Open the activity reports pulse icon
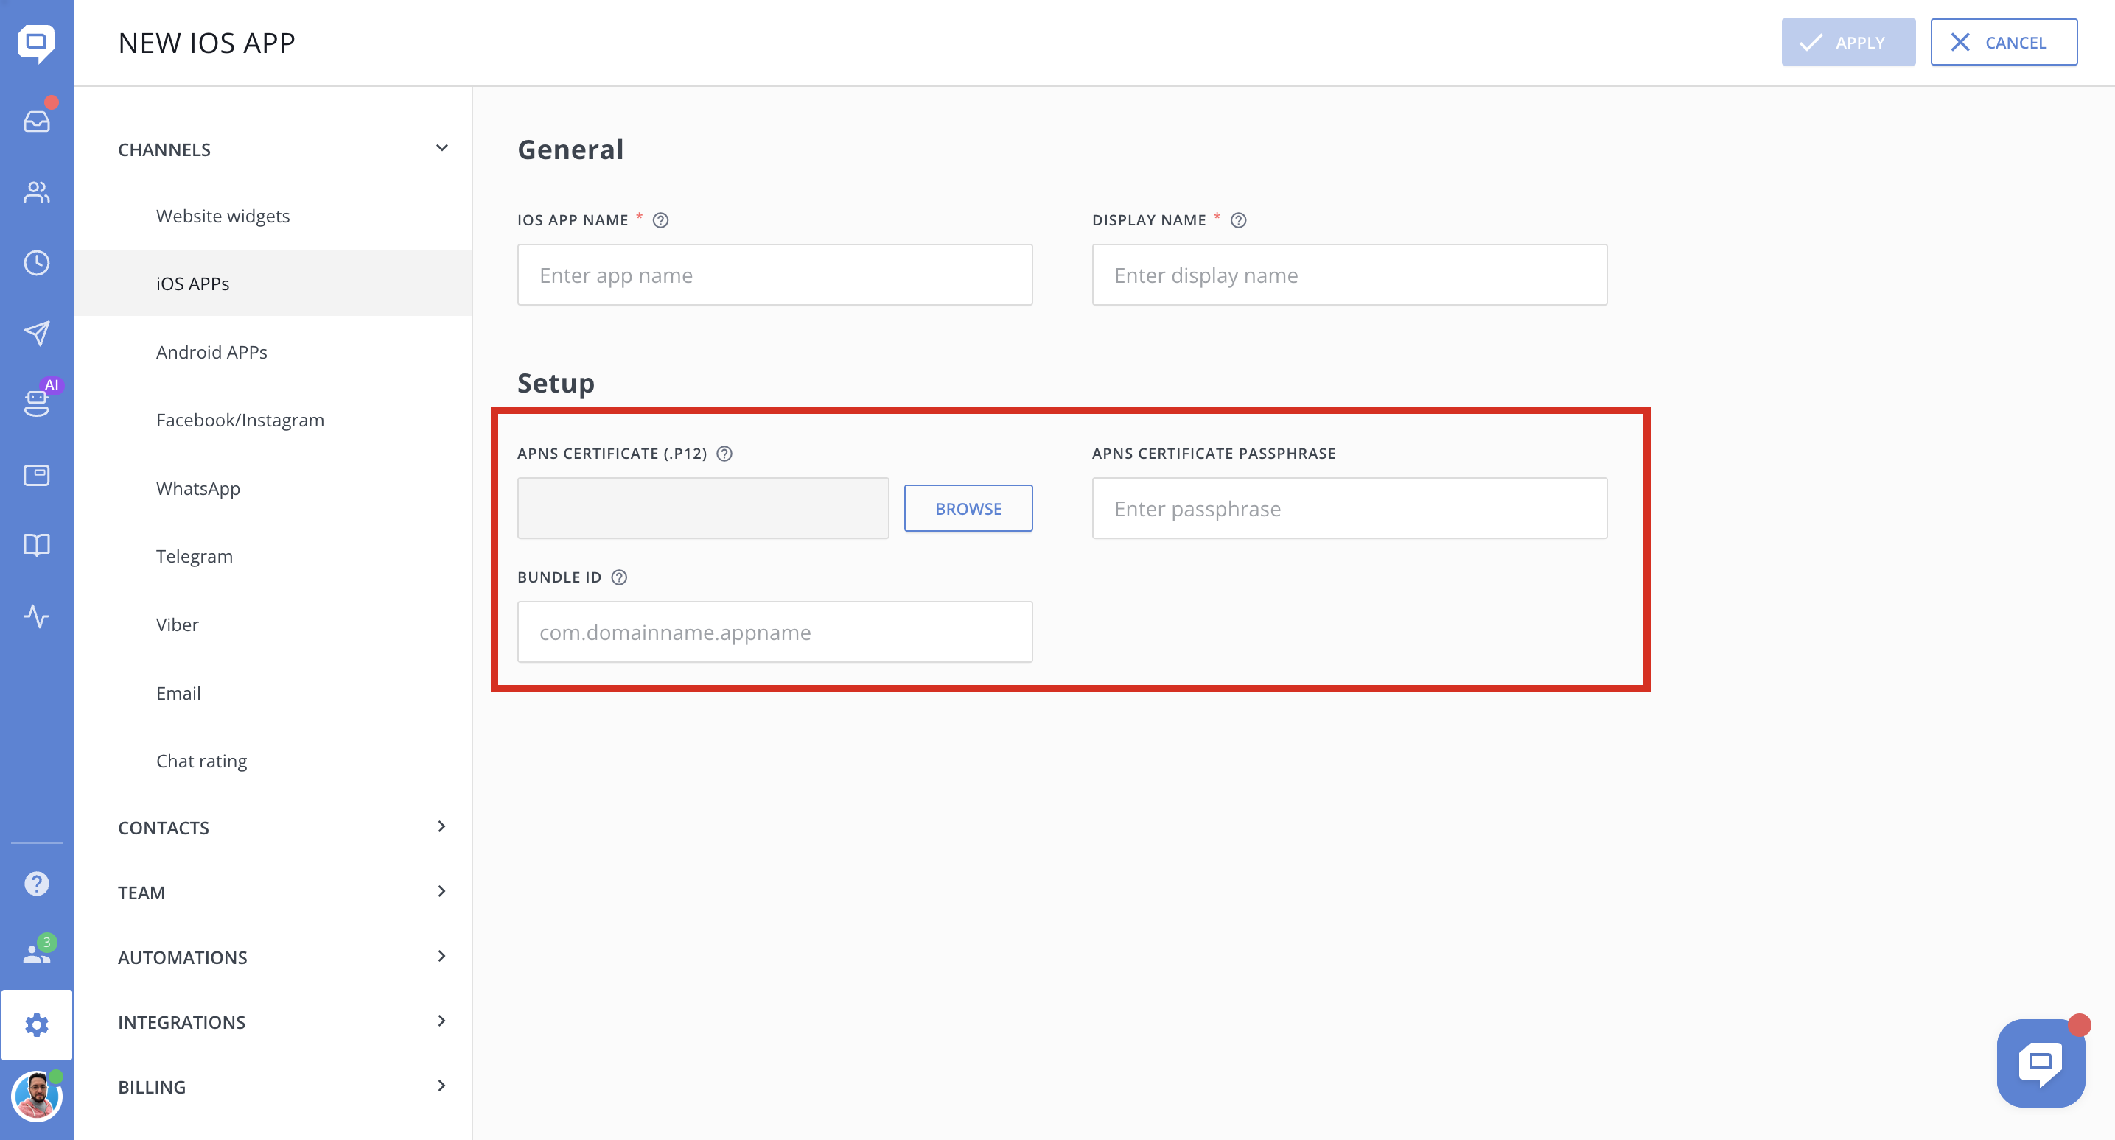This screenshot has height=1140, width=2115. [x=36, y=616]
